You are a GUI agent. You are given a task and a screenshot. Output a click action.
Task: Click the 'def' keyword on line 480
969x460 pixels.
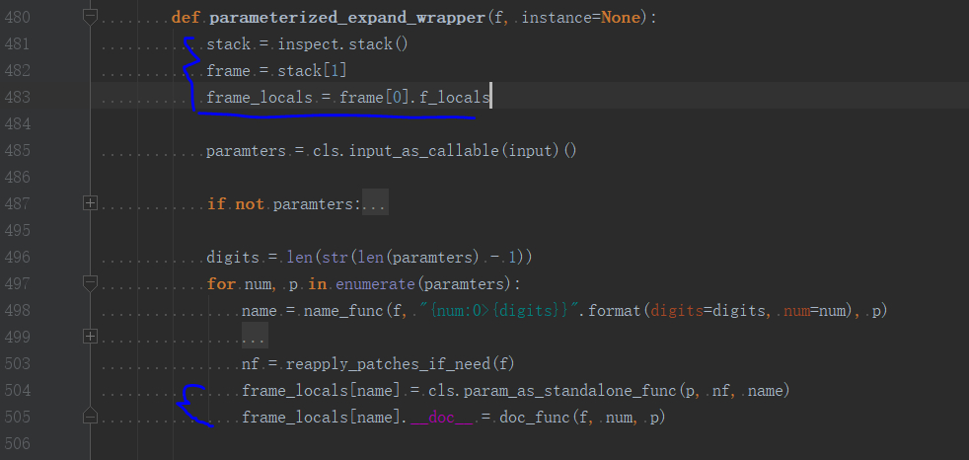point(186,18)
